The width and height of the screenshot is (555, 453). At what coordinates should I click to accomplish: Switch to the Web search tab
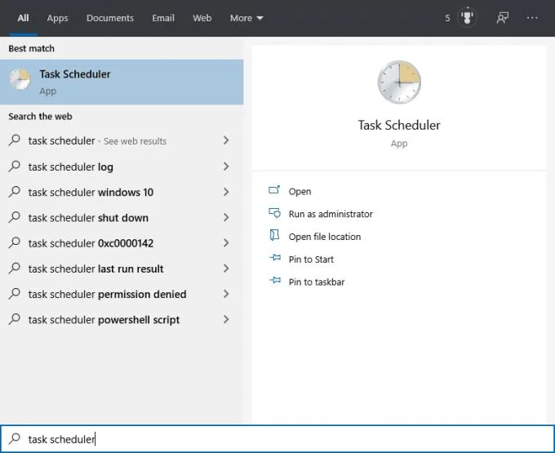pos(202,18)
